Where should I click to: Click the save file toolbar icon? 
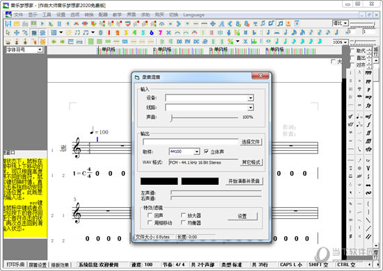click(x=8, y=24)
